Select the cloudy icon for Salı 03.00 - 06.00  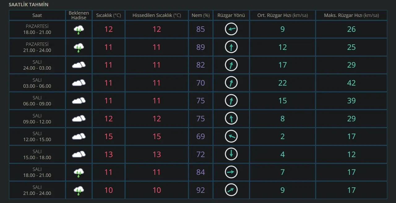tap(79, 83)
